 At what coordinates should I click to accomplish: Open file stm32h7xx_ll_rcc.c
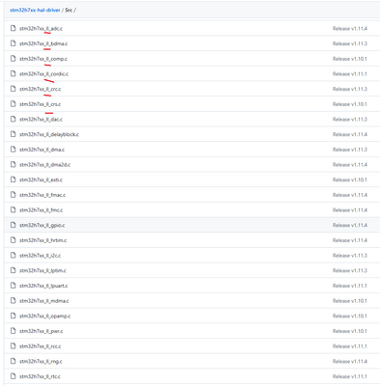[x=41, y=346]
